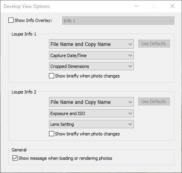Screen dimensions: 182x173
Task: Click the chevron arrow on Cropped Dimensions
Action: pos(130,66)
